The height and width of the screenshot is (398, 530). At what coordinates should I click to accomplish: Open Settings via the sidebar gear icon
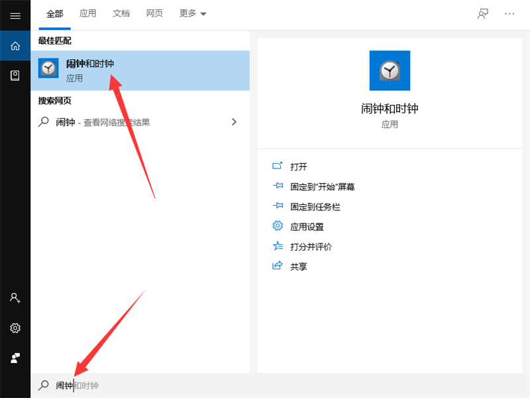[15, 328]
